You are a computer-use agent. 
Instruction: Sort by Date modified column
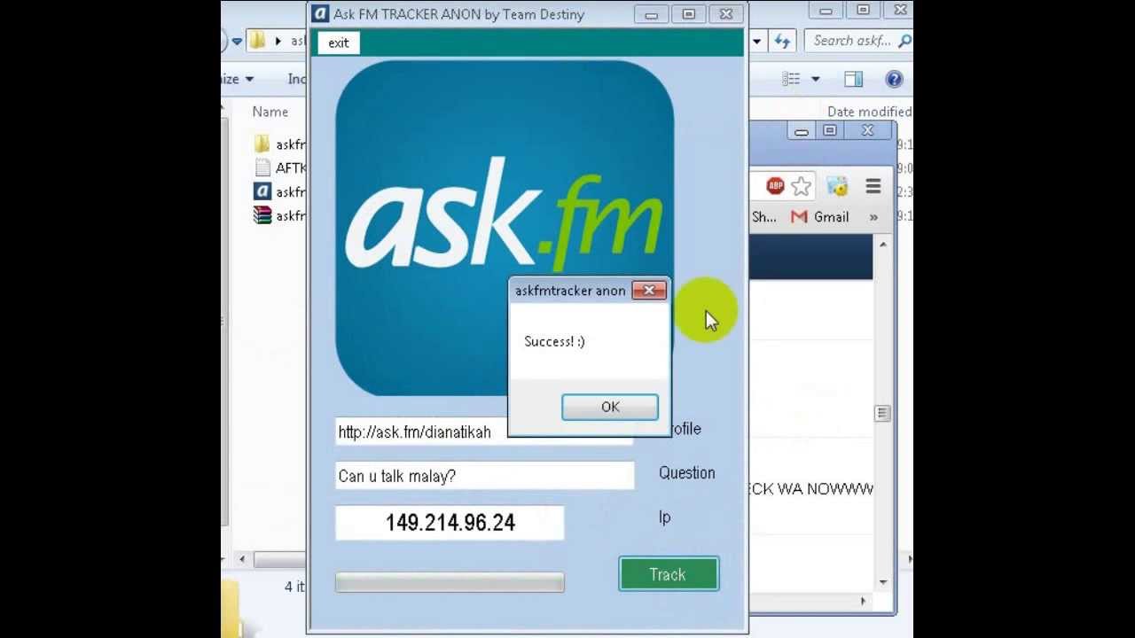pyautogui.click(x=869, y=112)
